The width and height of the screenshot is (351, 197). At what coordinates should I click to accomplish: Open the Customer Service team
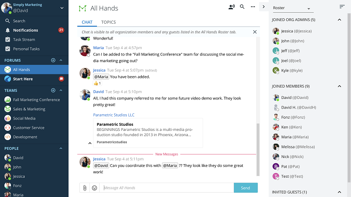34,127
